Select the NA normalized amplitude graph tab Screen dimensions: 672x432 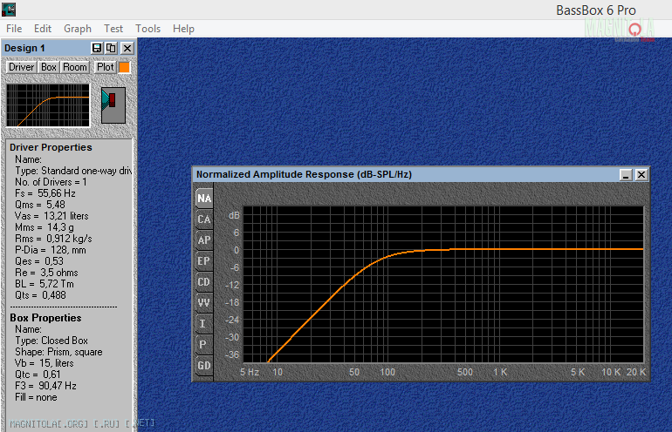click(204, 198)
